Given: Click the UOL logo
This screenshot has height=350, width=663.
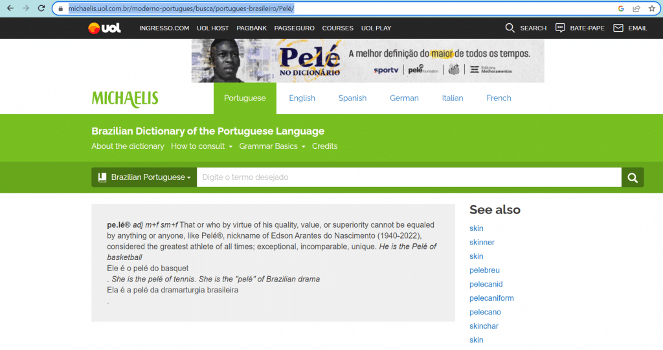Looking at the screenshot, I should [x=104, y=28].
